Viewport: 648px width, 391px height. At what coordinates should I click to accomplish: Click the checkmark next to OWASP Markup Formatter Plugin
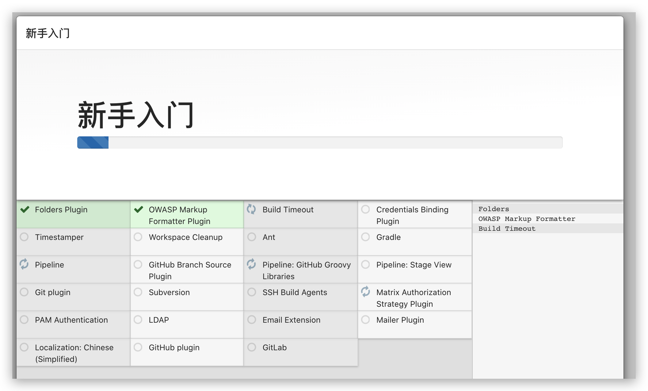(139, 210)
